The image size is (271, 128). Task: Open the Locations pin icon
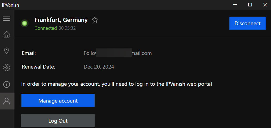tap(6, 51)
